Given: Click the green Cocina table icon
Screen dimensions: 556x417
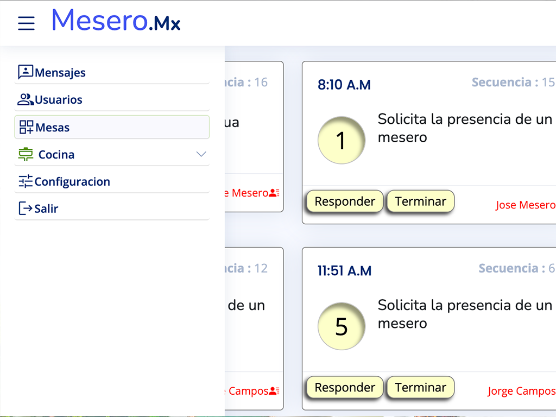Looking at the screenshot, I should pyautogui.click(x=26, y=154).
